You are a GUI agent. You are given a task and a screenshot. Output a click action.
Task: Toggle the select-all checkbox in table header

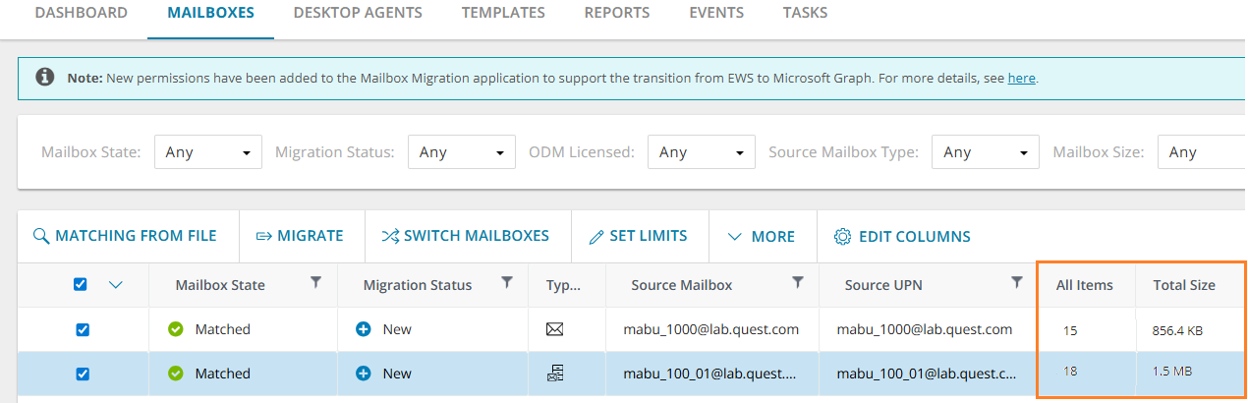coord(81,285)
